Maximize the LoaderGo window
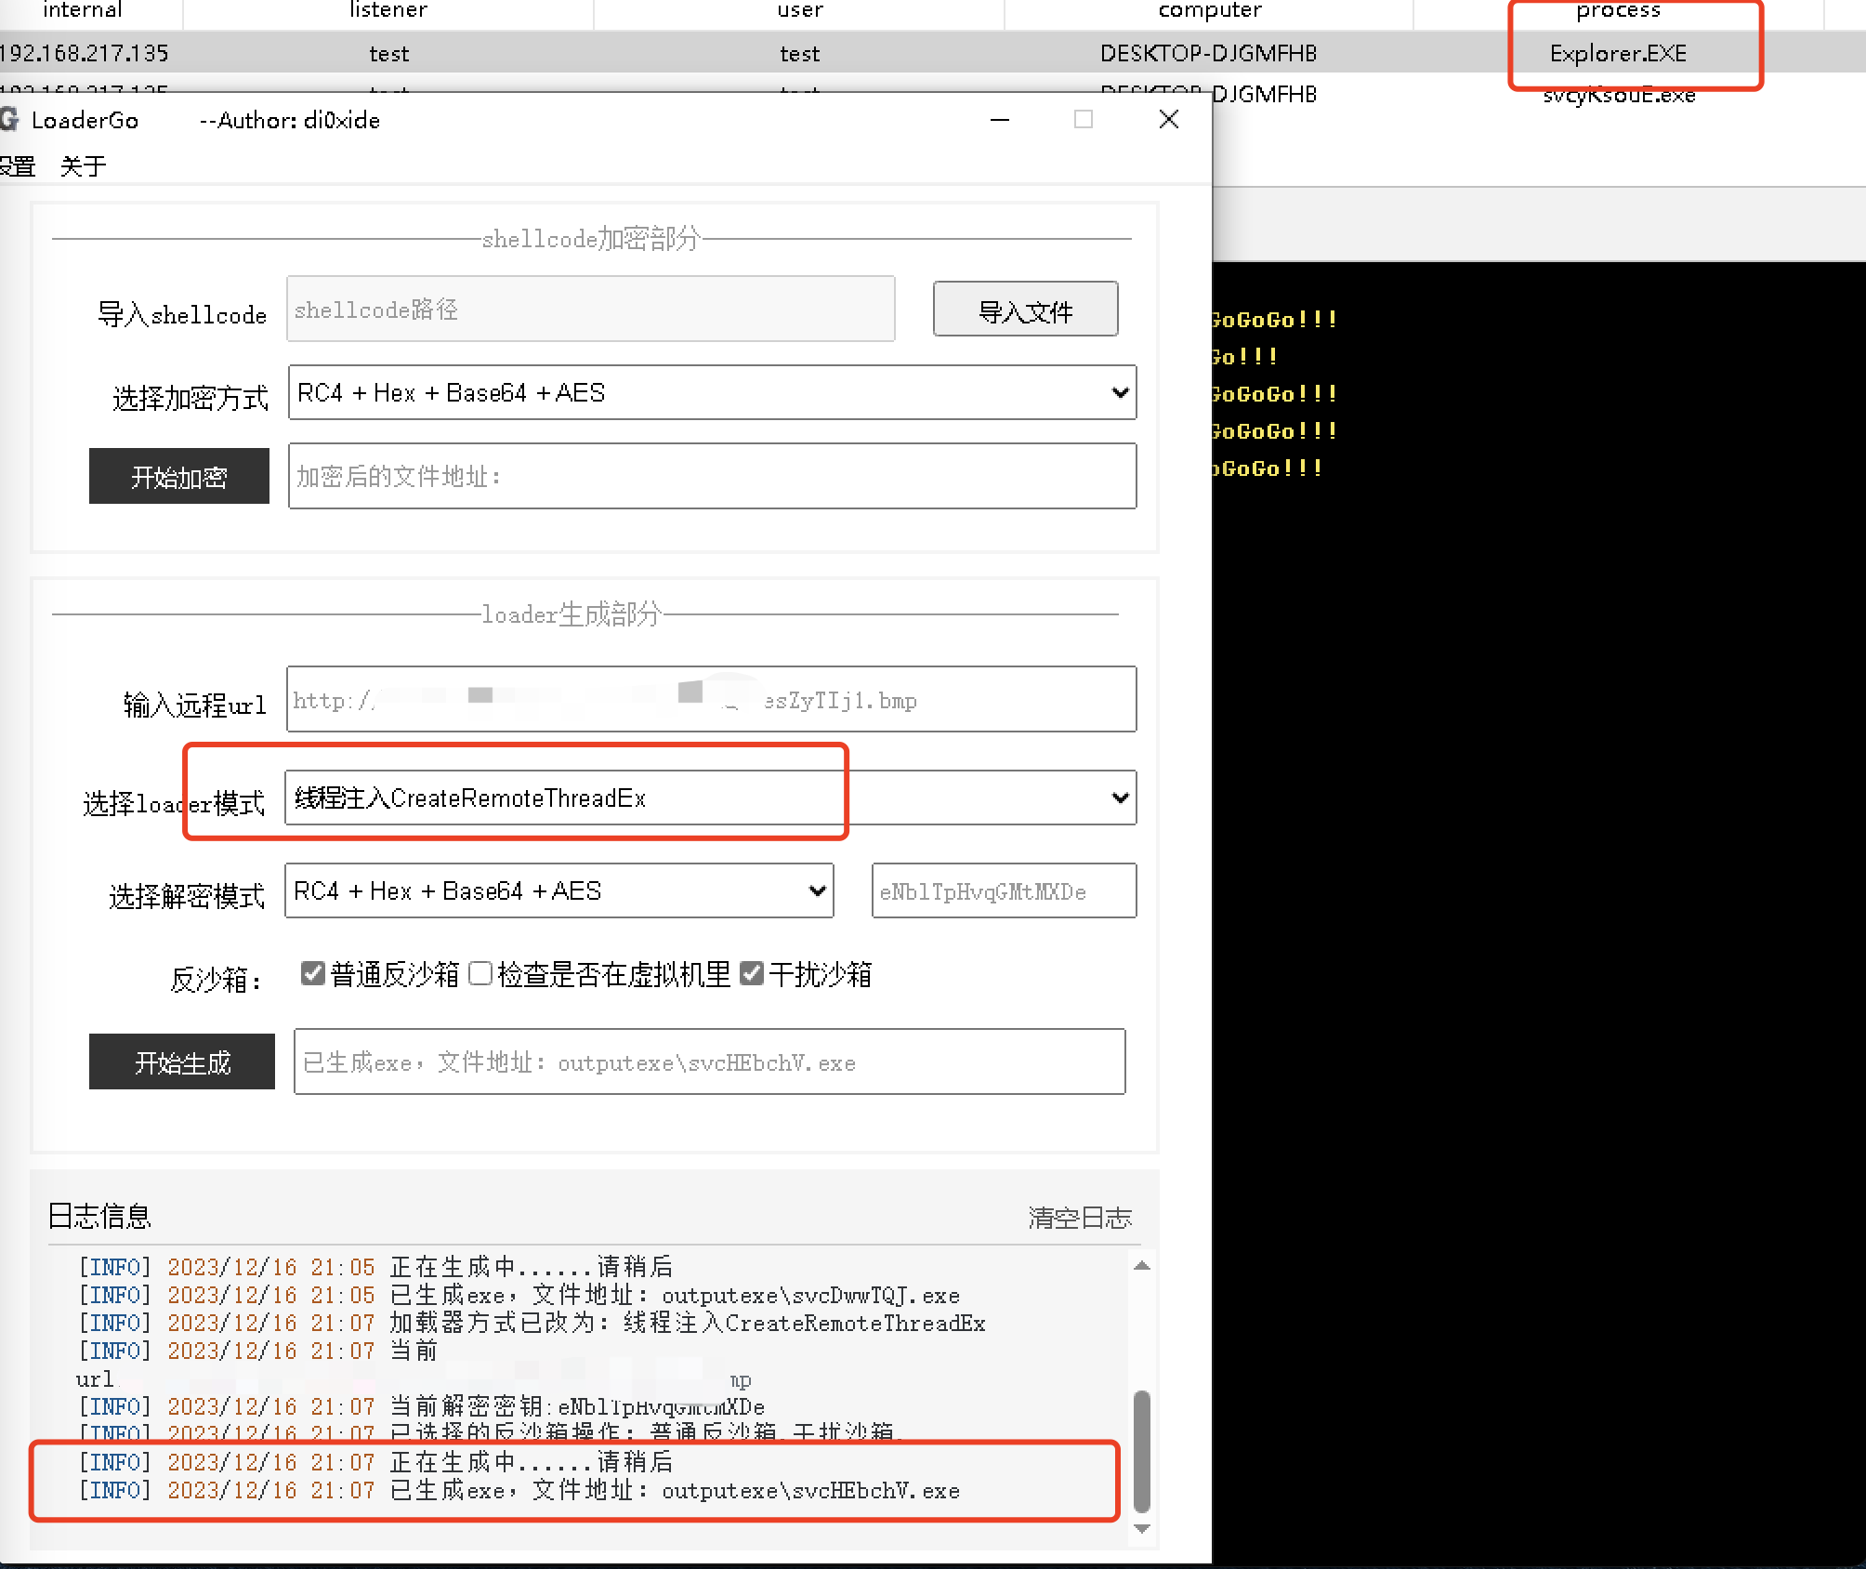 point(1084,119)
